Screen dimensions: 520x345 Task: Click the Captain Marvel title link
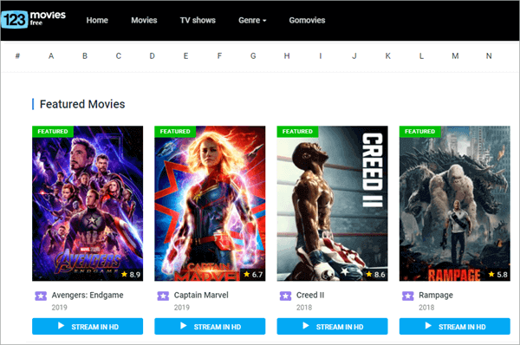coord(201,295)
